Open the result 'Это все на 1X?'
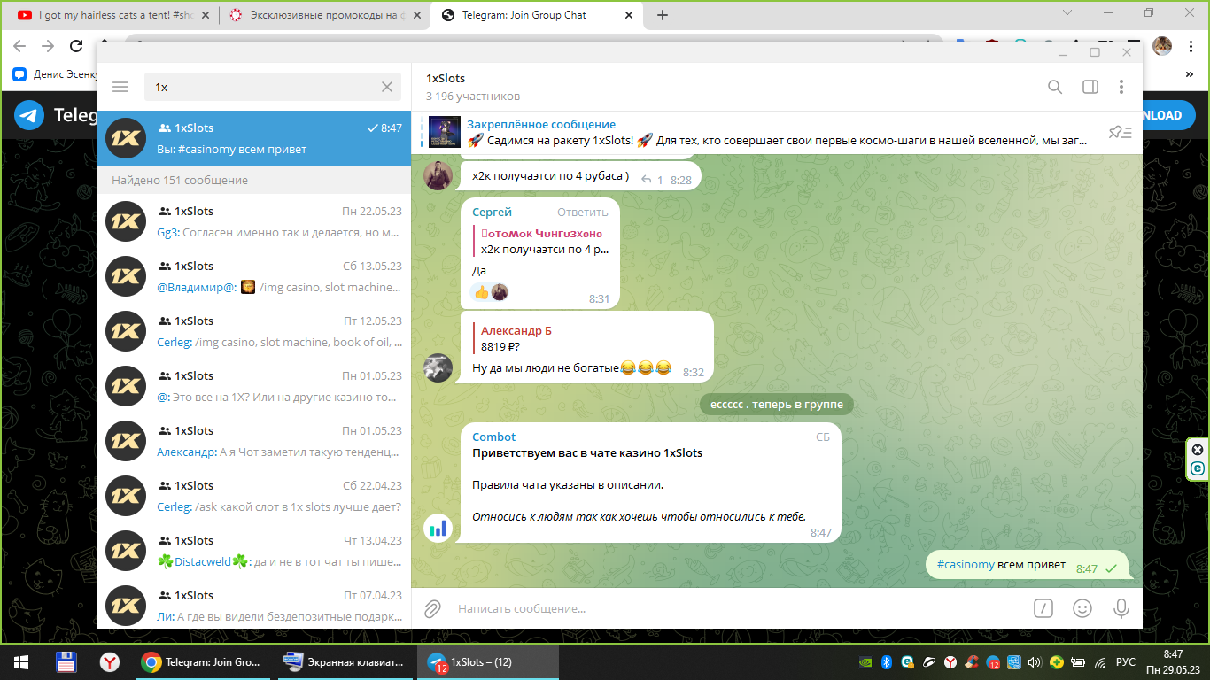This screenshot has height=680, width=1210. pos(253,386)
